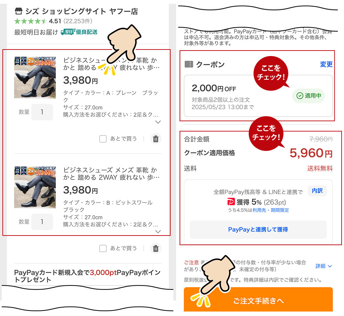Screen dimensions: 344x316
Task: Delete the bit swirl black shoes item
Action: [156, 249]
